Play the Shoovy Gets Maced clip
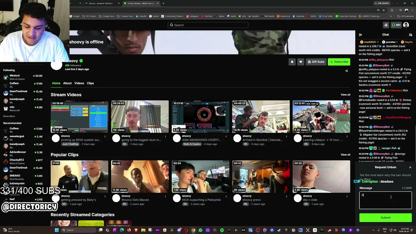Image resolution: width=416 pixels, height=234 pixels. pyautogui.click(x=140, y=176)
